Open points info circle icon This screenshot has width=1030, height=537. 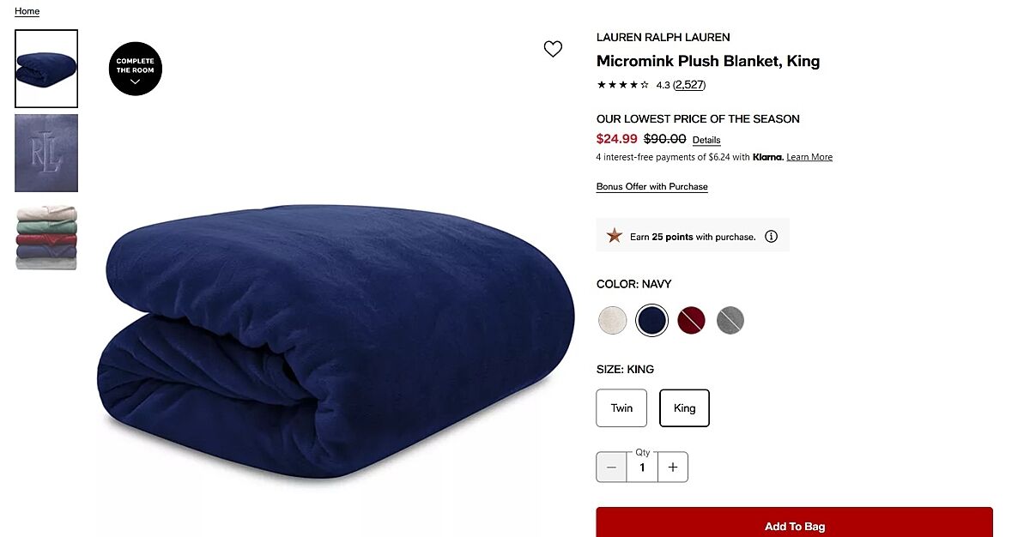[771, 237]
